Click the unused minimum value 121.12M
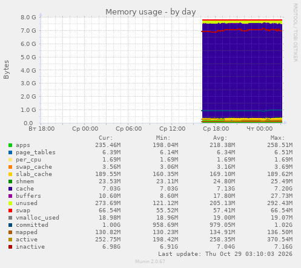Screen dimensions: 301x268 (165, 203)
